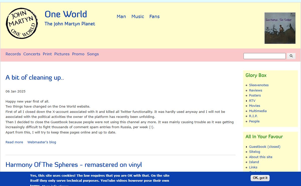Open Movies in Glory Box
301x186 pixels.
coord(255,106)
